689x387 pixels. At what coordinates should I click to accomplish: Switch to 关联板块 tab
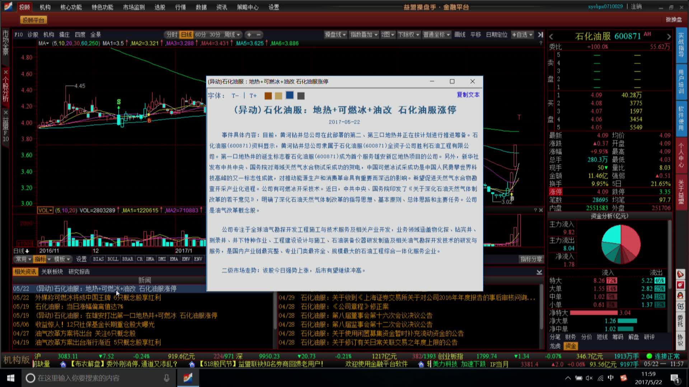pos(52,272)
